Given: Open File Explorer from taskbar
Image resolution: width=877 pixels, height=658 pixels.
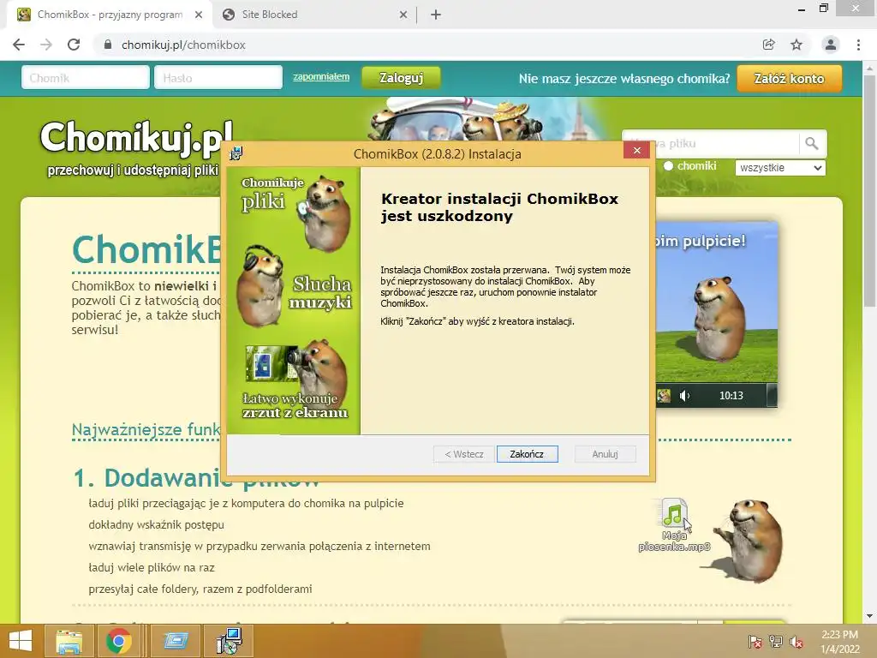Looking at the screenshot, I should (69, 641).
